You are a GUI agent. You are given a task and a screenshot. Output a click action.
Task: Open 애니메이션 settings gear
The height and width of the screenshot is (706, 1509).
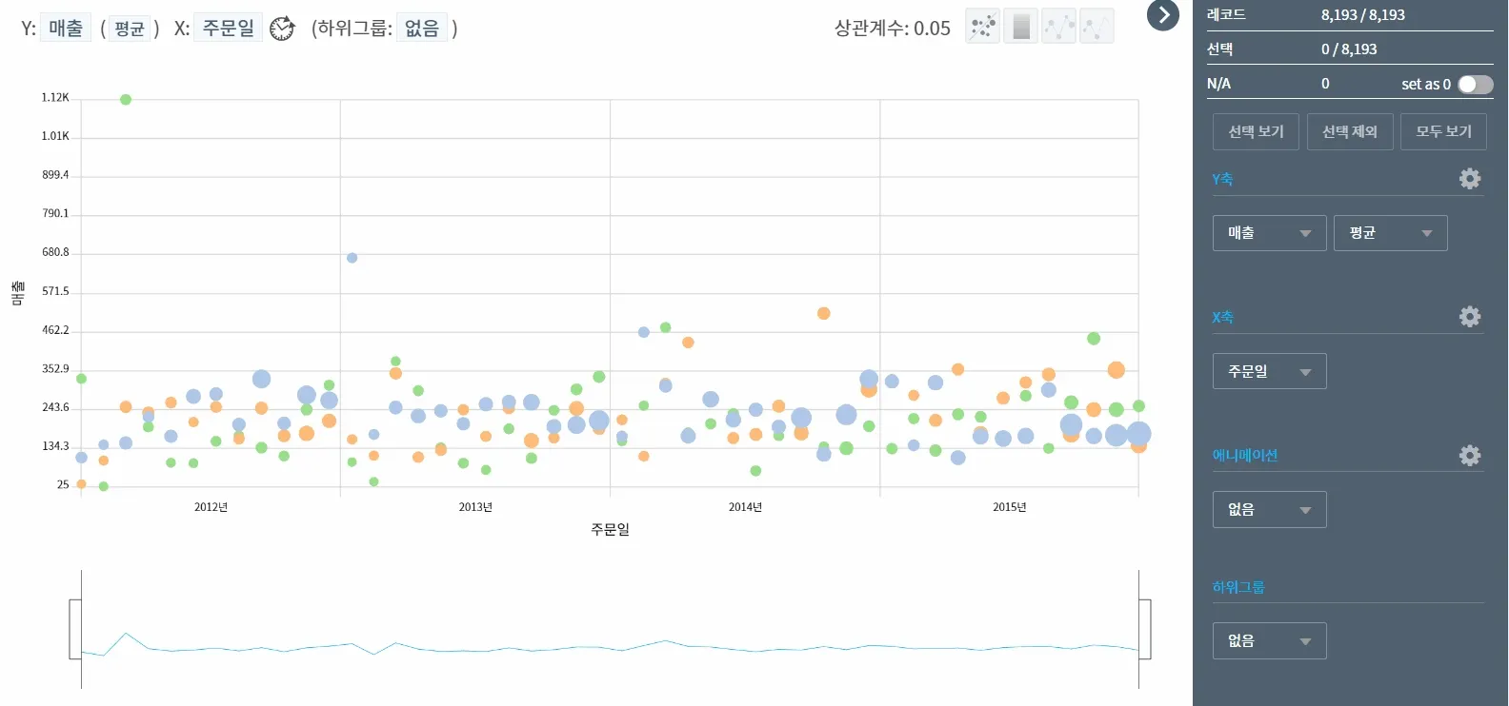pyautogui.click(x=1470, y=456)
